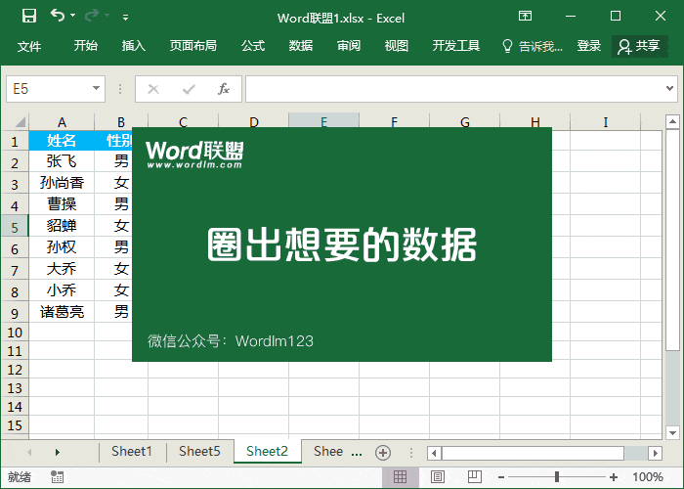Click cell containing 孙尚香
The image size is (684, 489).
click(x=62, y=183)
